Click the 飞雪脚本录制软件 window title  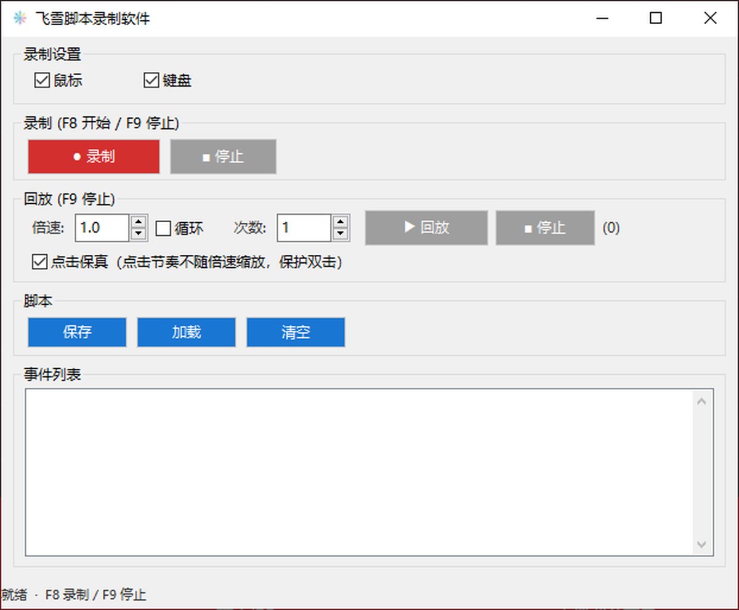coord(92,18)
